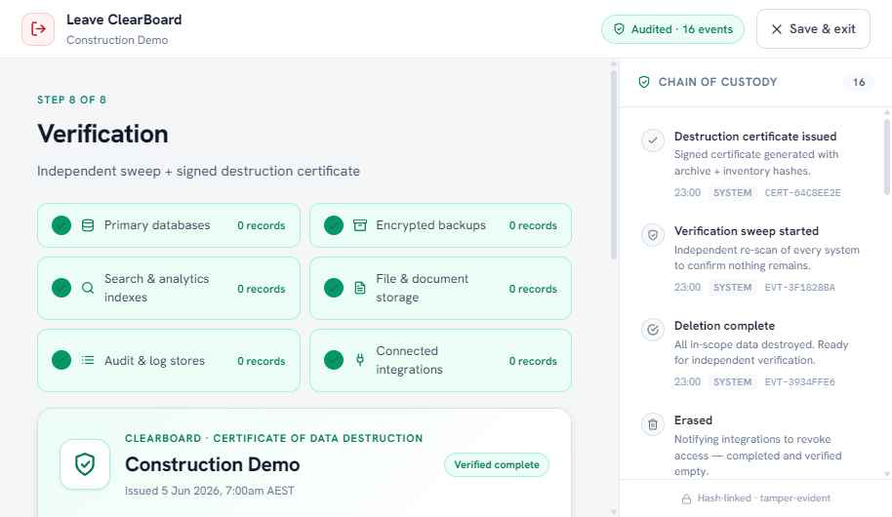Click green check circle for Connected integrations
This screenshot has width=892, height=517.
[x=334, y=360]
